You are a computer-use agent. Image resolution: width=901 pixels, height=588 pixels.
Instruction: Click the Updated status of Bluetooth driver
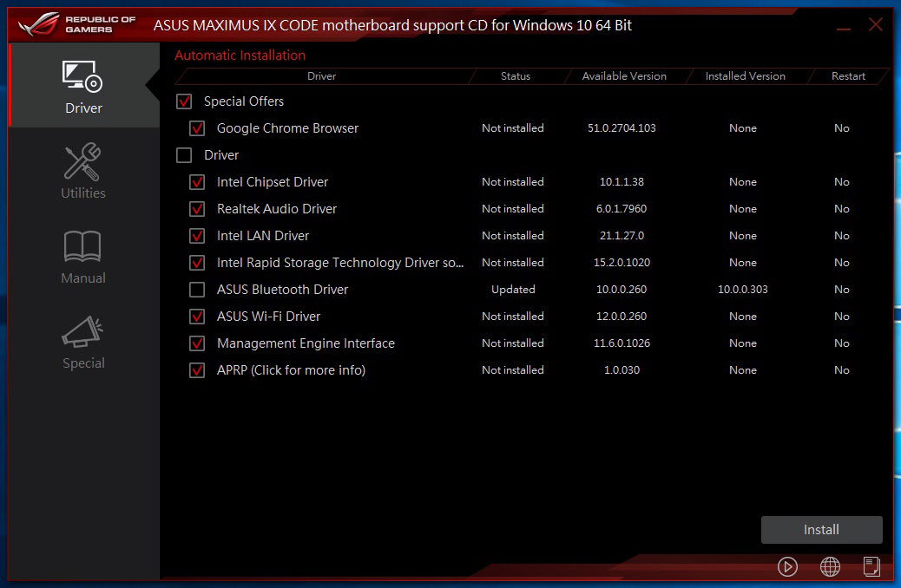(x=513, y=290)
